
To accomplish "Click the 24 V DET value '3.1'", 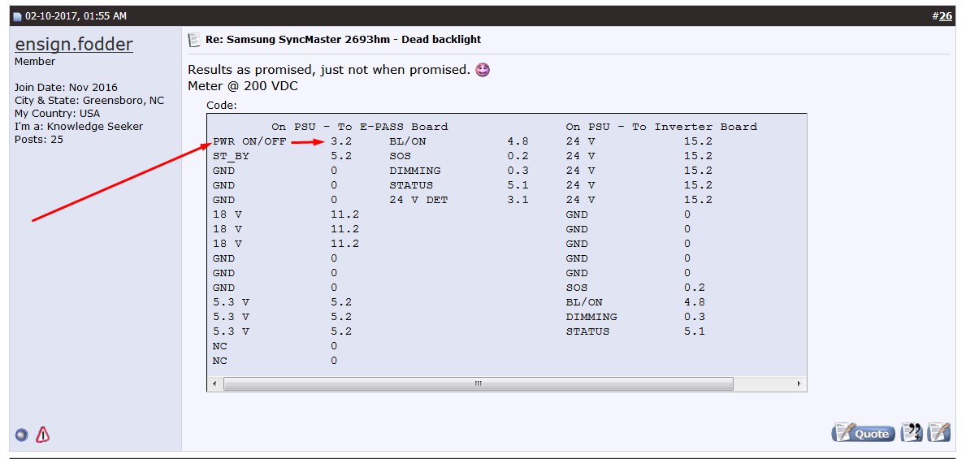I will click(518, 200).
